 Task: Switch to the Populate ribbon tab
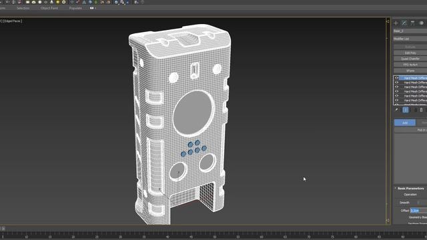click(75, 8)
